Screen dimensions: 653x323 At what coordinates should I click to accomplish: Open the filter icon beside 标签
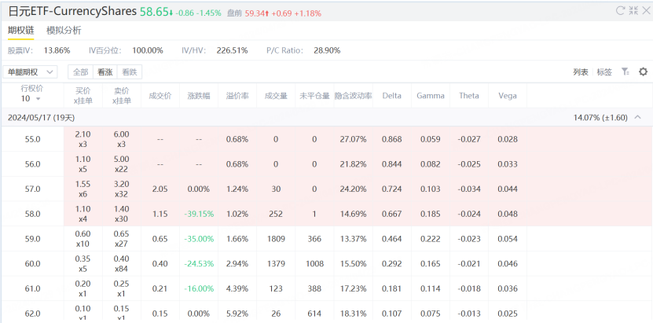click(x=625, y=72)
